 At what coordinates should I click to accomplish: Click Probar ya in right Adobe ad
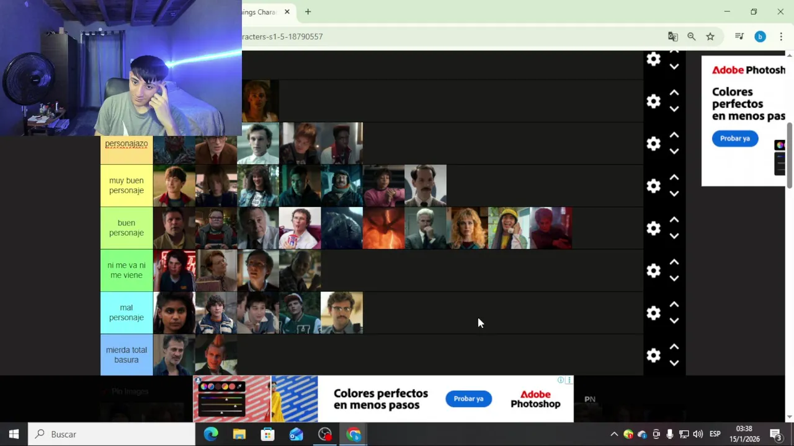(735, 138)
